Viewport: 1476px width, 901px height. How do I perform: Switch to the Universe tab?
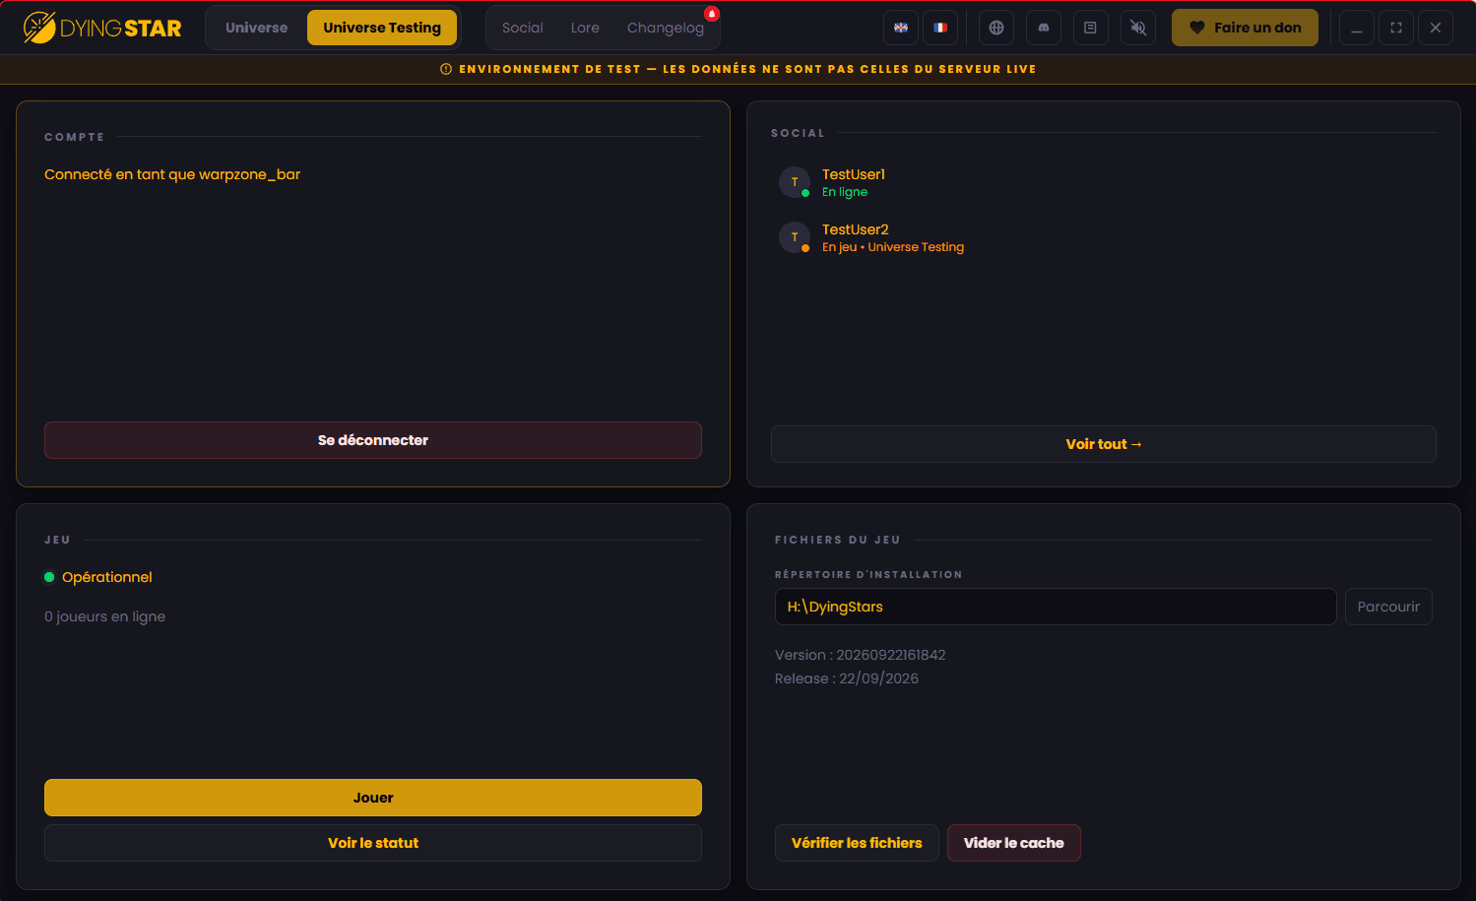(257, 28)
